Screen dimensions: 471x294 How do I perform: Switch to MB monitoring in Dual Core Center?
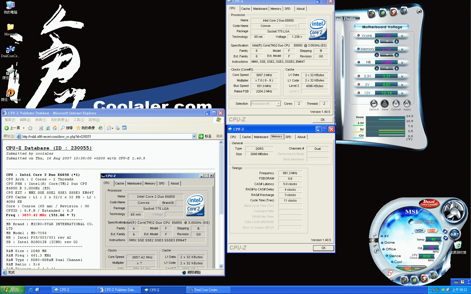[432, 231]
